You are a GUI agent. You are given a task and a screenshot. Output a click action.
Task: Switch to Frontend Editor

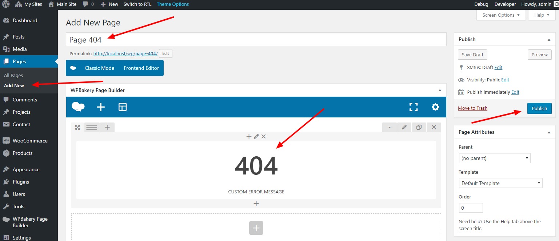point(141,68)
